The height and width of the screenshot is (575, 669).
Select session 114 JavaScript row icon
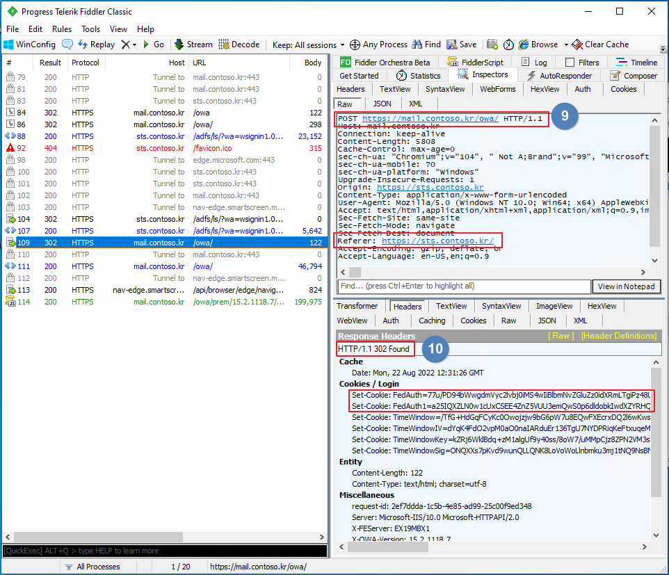(10, 302)
